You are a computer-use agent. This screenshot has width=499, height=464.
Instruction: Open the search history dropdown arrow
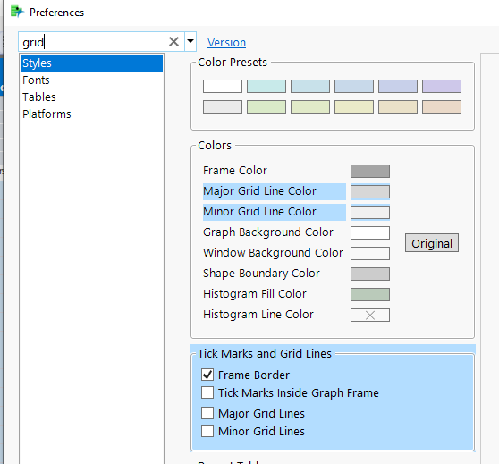pyautogui.click(x=190, y=41)
